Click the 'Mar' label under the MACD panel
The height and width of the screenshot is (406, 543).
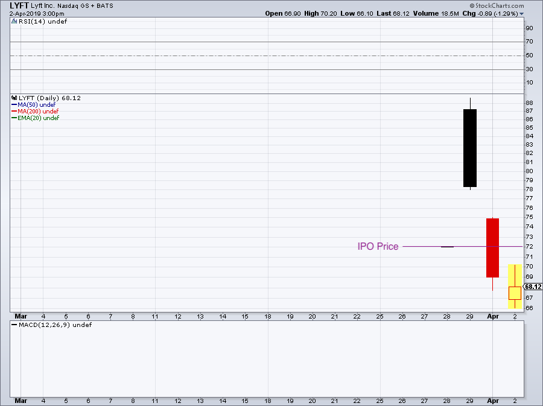pos(21,401)
